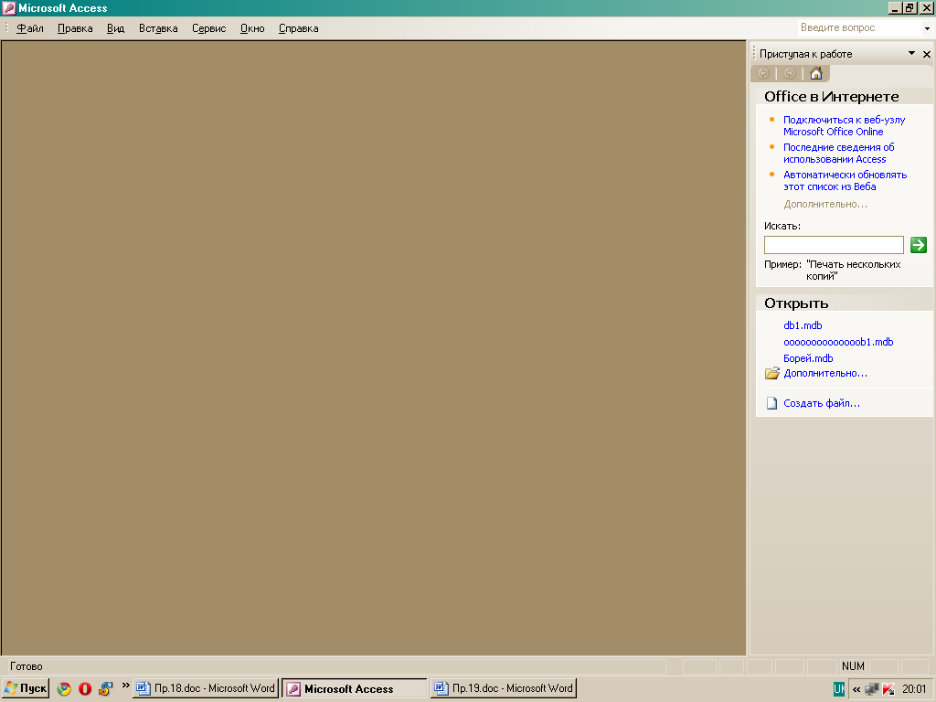Click the third quick launch icon
Viewport: 936px width, 702px height.
point(106,688)
